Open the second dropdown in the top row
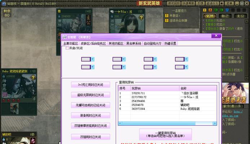 click(124, 59)
